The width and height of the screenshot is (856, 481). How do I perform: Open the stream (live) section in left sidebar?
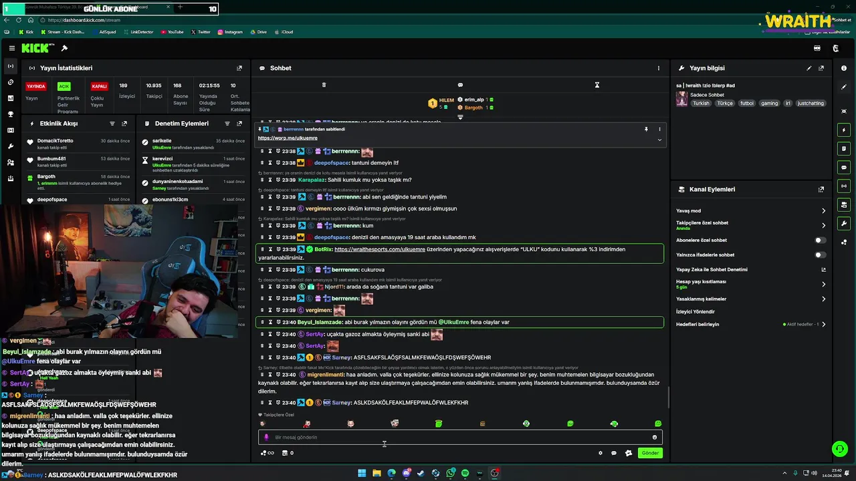click(10, 66)
